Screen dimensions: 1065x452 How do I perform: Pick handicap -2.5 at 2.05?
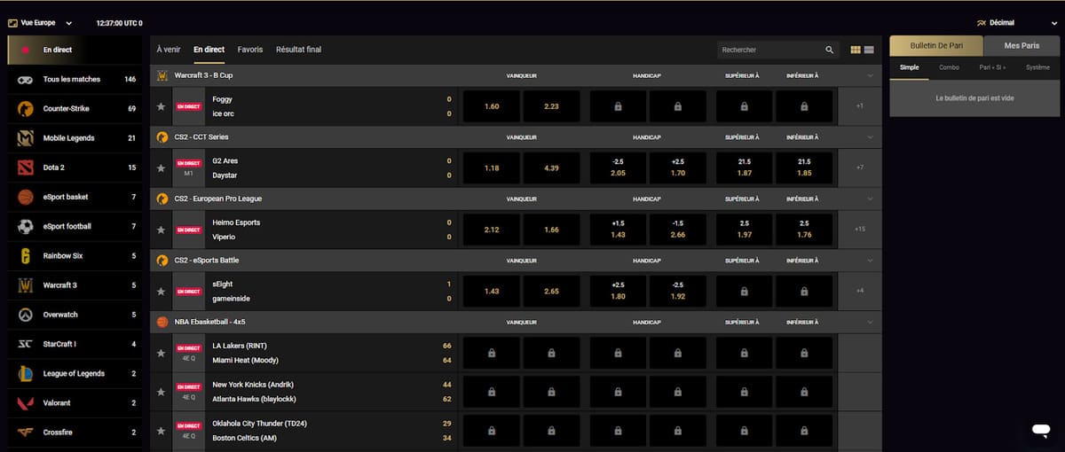(618, 168)
